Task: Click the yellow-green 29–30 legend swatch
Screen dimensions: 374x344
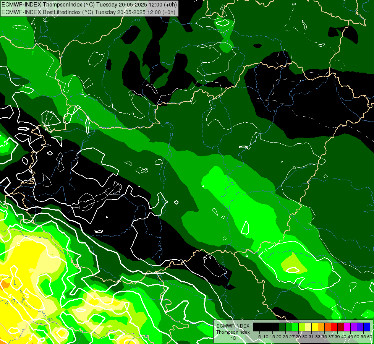Action: click(x=302, y=327)
